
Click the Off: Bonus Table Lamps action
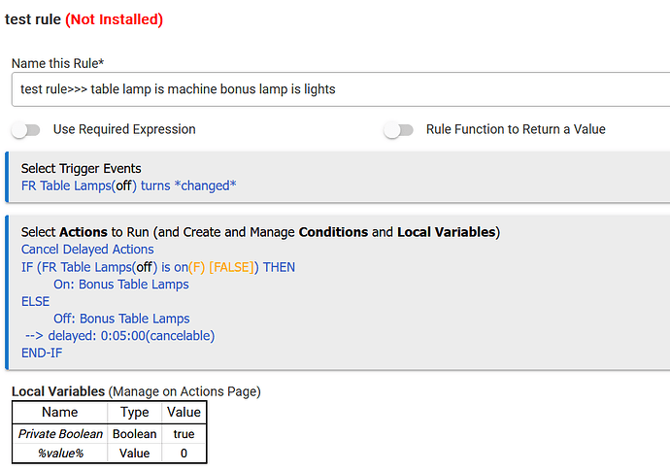pos(121,319)
